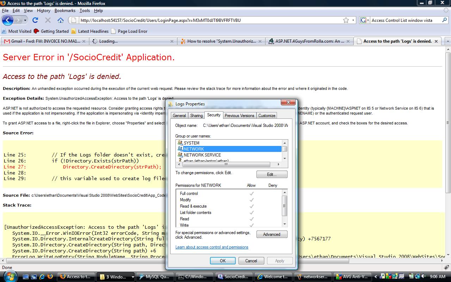
Task: Open AVG Anti-Virus taskbar button
Action: point(352,277)
